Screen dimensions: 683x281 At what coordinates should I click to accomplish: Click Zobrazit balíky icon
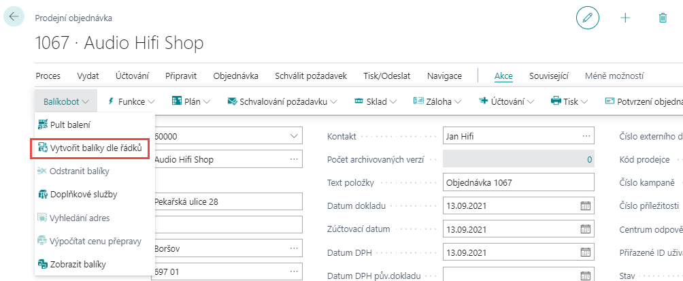pos(42,264)
